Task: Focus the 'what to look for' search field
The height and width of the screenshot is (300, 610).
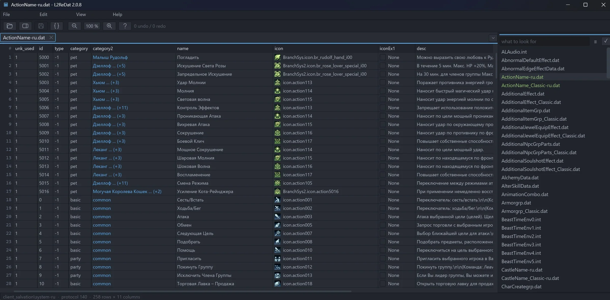Action: (544, 41)
